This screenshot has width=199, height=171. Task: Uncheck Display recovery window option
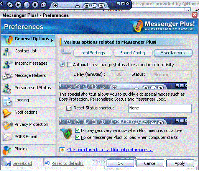pyautogui.click(x=77, y=130)
